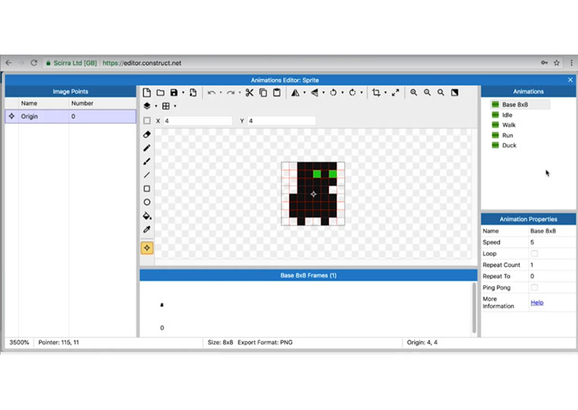Rotate image counter-clockwise
The height and width of the screenshot is (410, 578).
[333, 92]
